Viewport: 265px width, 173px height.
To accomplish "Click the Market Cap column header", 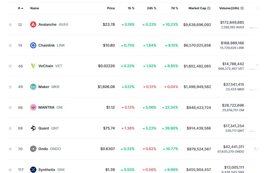I will 197,8.
